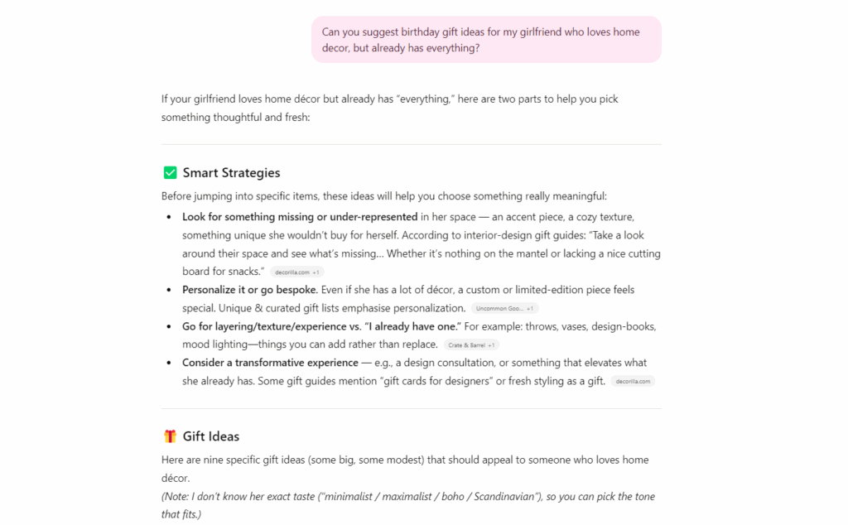The height and width of the screenshot is (525, 848).
Task: Click the "Smart Strategies" heading text
Action: pos(231,173)
